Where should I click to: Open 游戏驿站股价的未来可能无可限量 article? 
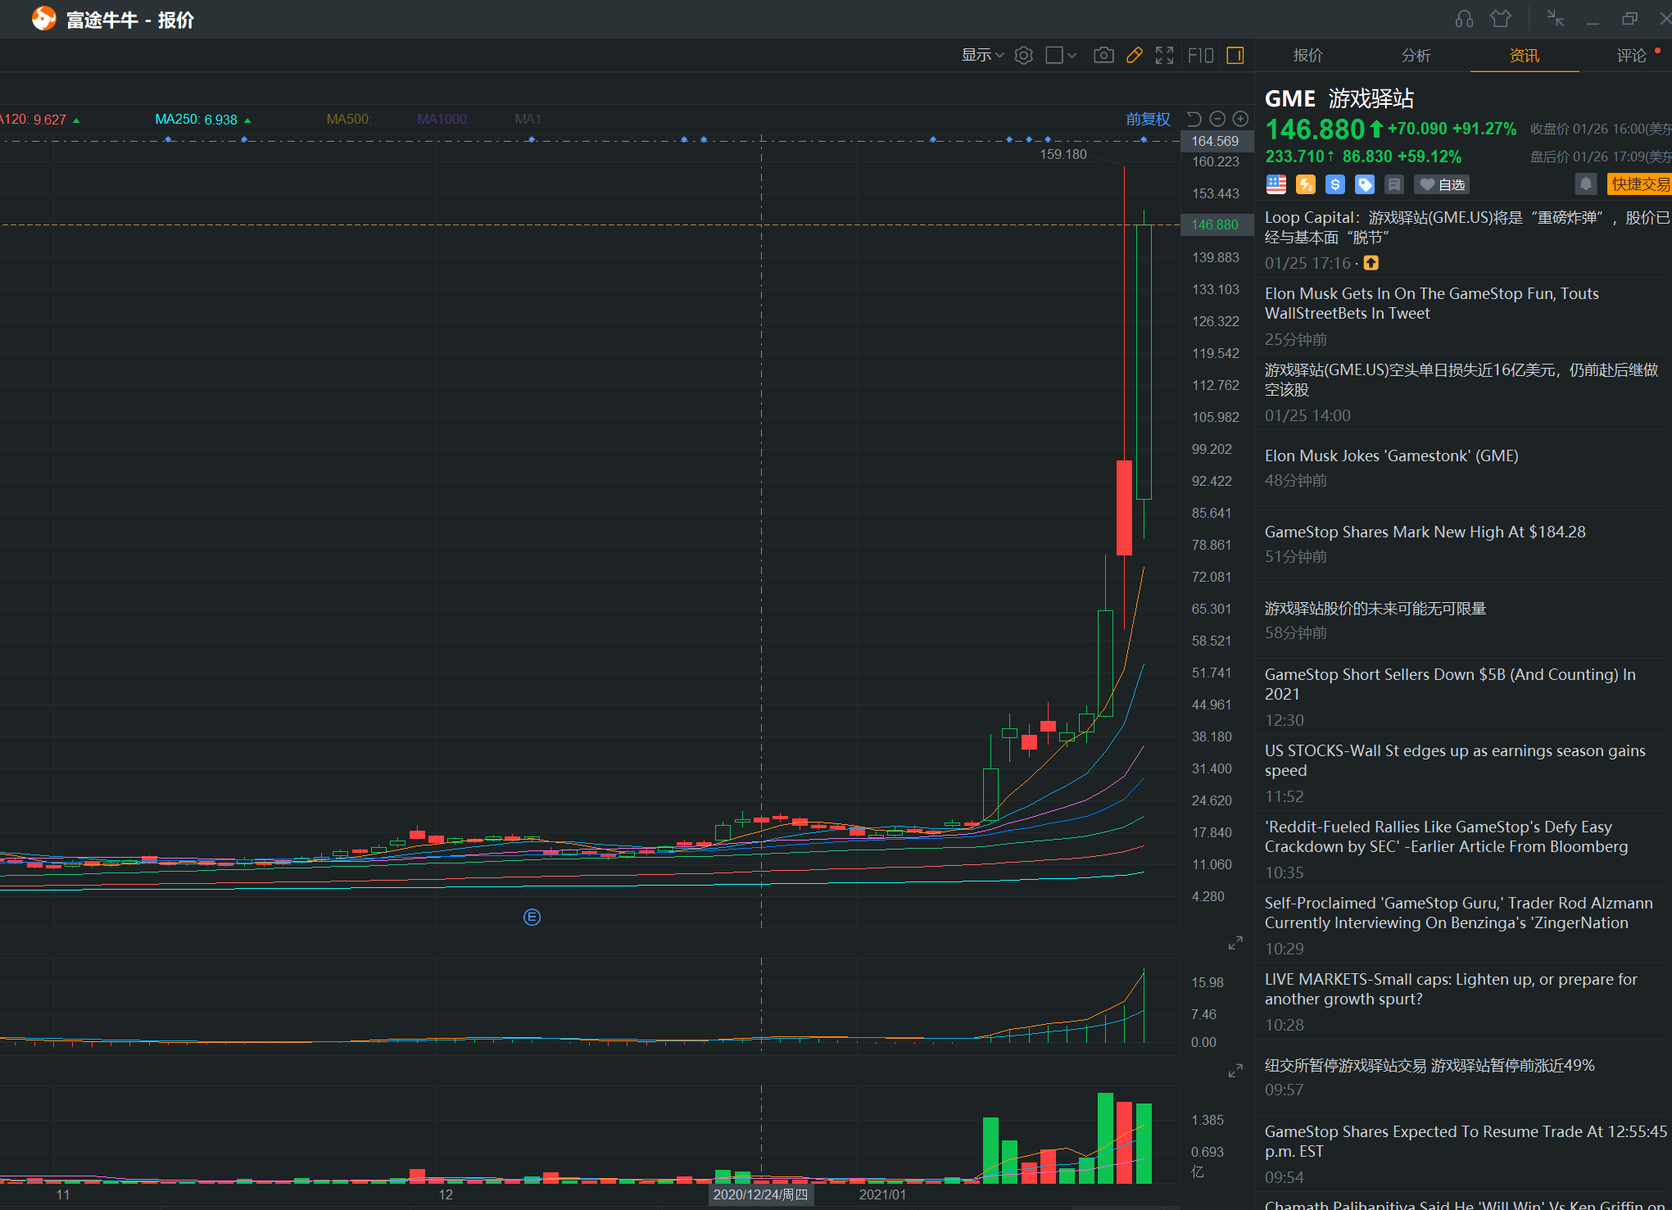click(x=1463, y=620)
